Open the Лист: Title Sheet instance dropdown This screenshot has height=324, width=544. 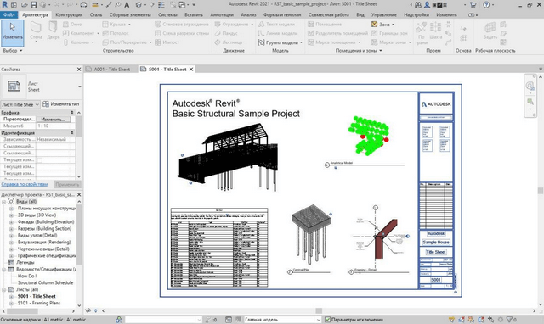(x=20, y=104)
